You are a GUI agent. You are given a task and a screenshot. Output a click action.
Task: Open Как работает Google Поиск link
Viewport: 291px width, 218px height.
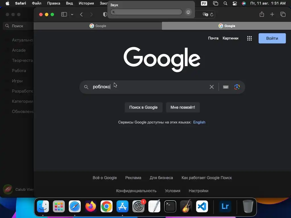coord(207,178)
